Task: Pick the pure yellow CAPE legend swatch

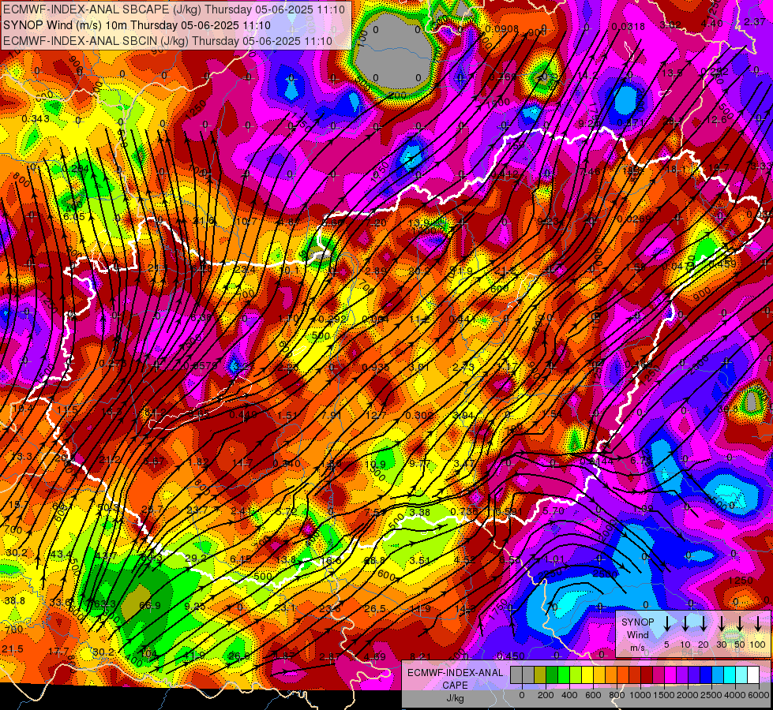Action: [587, 675]
